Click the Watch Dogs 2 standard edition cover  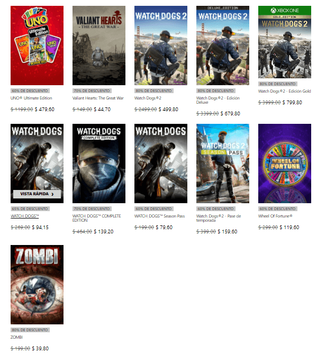[x=161, y=46]
